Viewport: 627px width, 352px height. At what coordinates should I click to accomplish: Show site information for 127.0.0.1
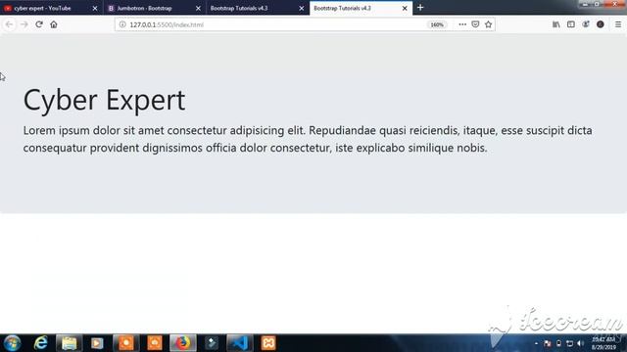(122, 24)
